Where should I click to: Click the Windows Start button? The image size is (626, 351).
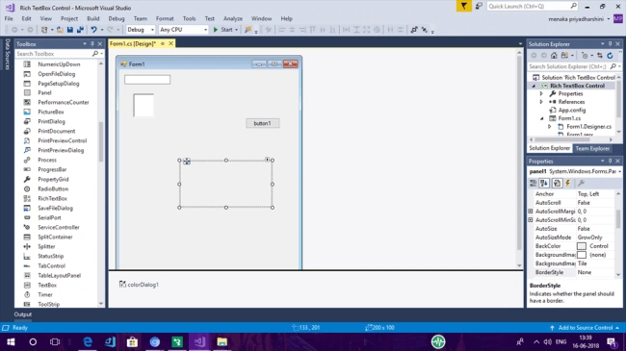point(11,341)
